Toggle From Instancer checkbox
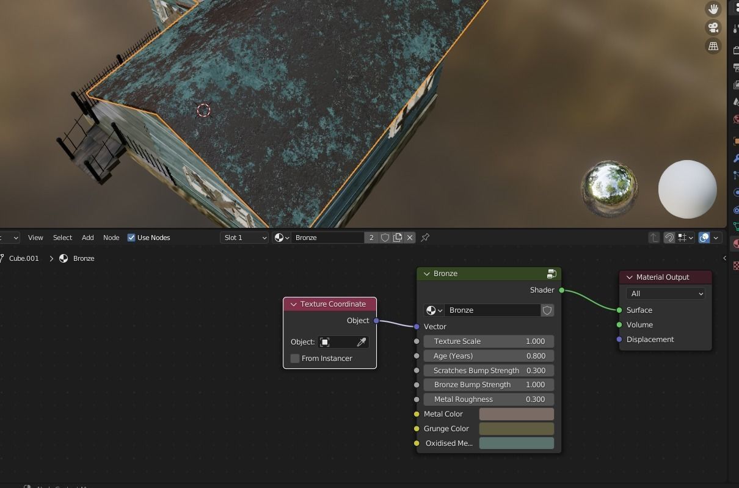 [x=295, y=359]
